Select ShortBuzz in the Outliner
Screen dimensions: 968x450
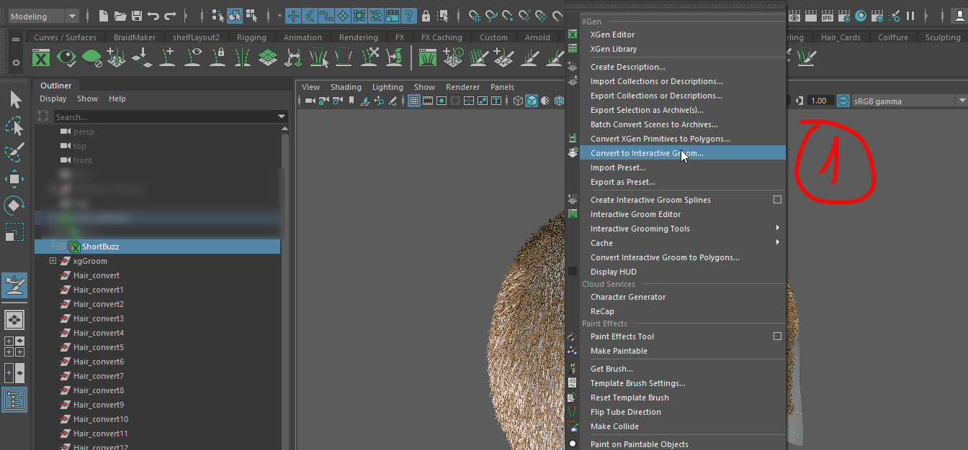[x=101, y=246]
